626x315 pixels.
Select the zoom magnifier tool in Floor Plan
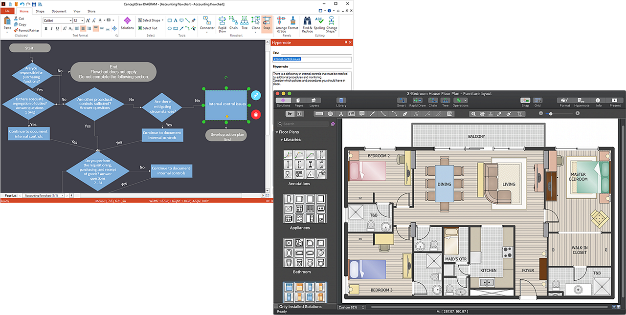click(x=473, y=114)
